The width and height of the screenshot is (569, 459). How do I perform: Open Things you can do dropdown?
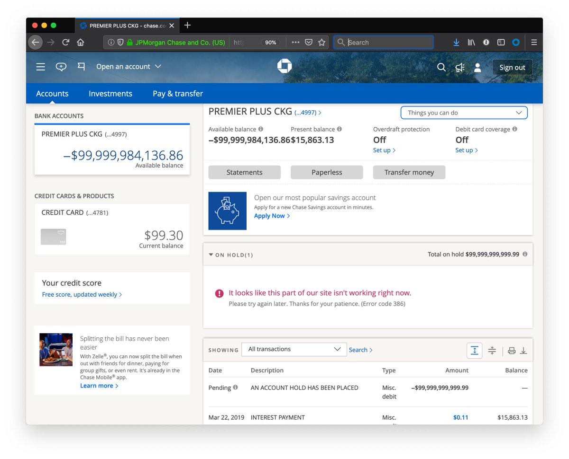[464, 113]
